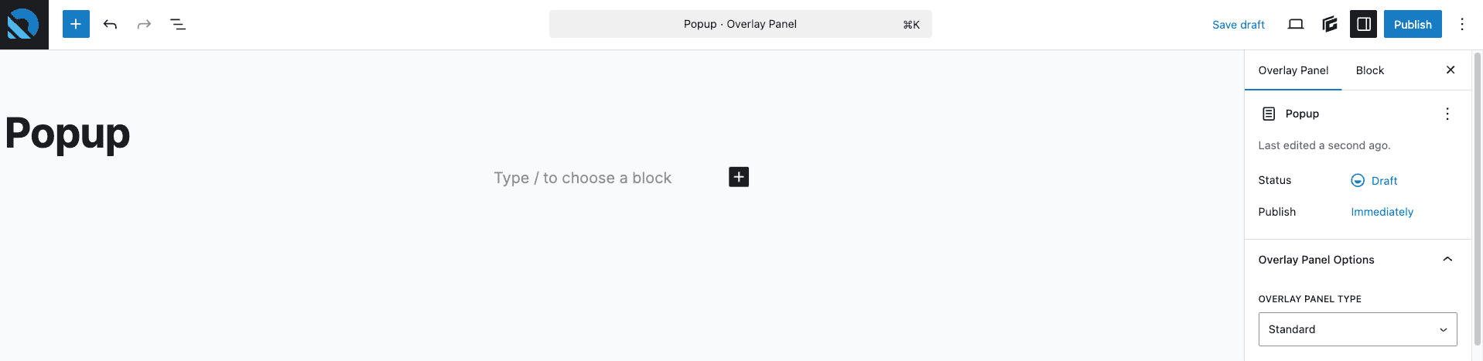Select the Overlay Panel tab
Screen dimensions: 1483x361
point(1293,70)
